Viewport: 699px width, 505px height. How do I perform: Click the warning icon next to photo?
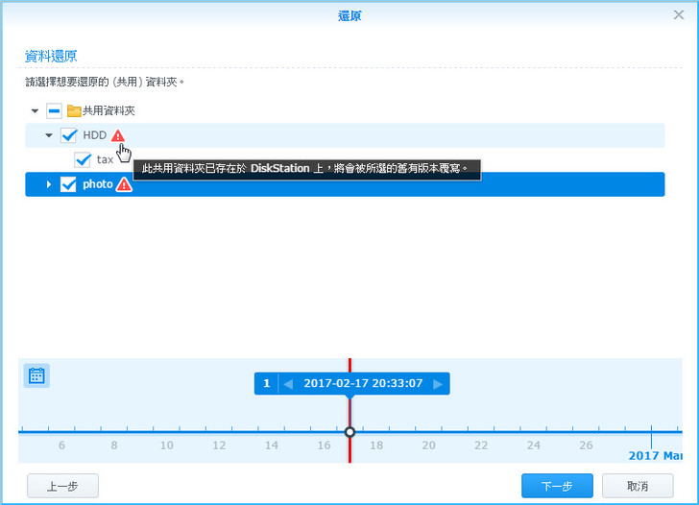(124, 184)
